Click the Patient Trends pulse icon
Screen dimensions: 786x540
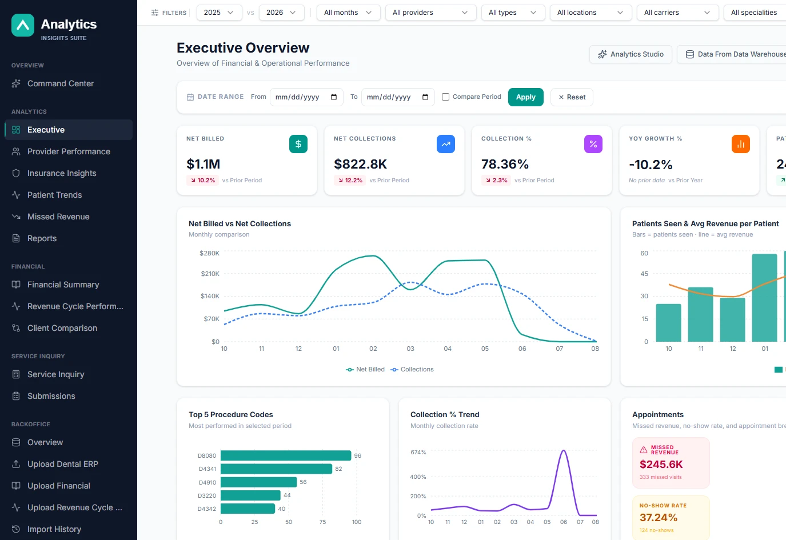[x=16, y=195]
